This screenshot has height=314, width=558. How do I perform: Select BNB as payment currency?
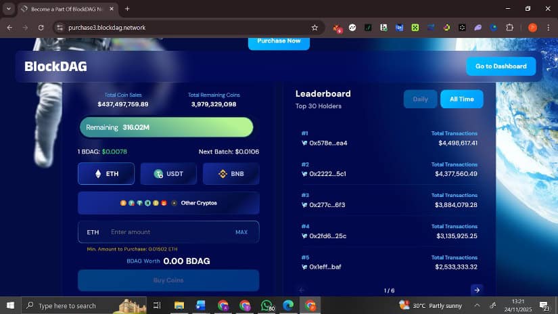[x=231, y=174]
